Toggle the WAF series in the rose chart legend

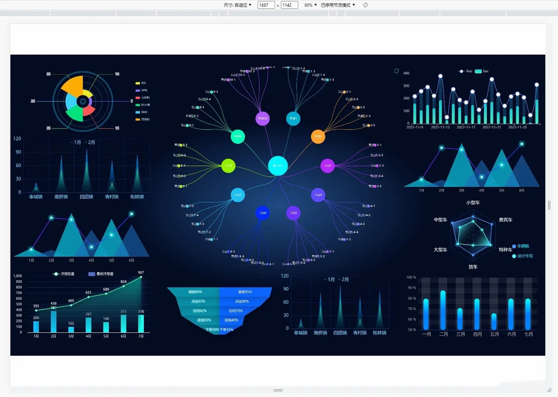click(141, 112)
